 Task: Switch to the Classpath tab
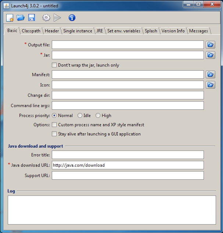[31, 31]
